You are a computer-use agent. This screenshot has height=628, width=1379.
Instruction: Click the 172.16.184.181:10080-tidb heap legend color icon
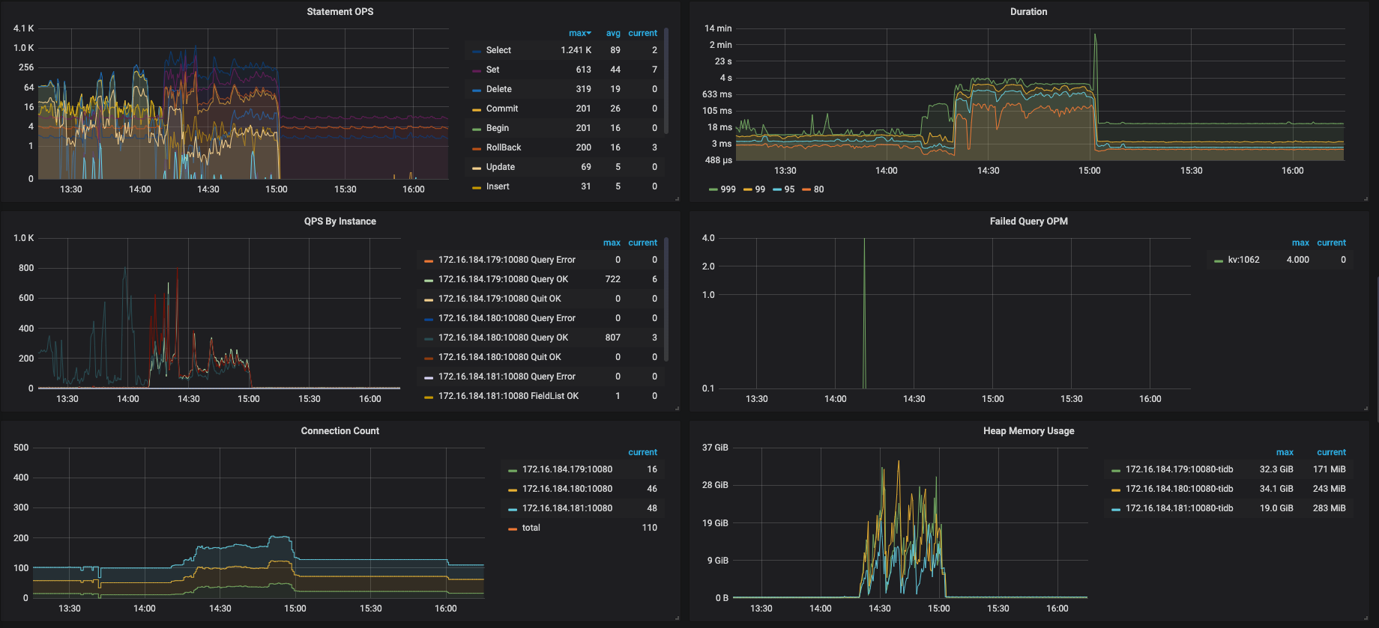tap(1116, 509)
